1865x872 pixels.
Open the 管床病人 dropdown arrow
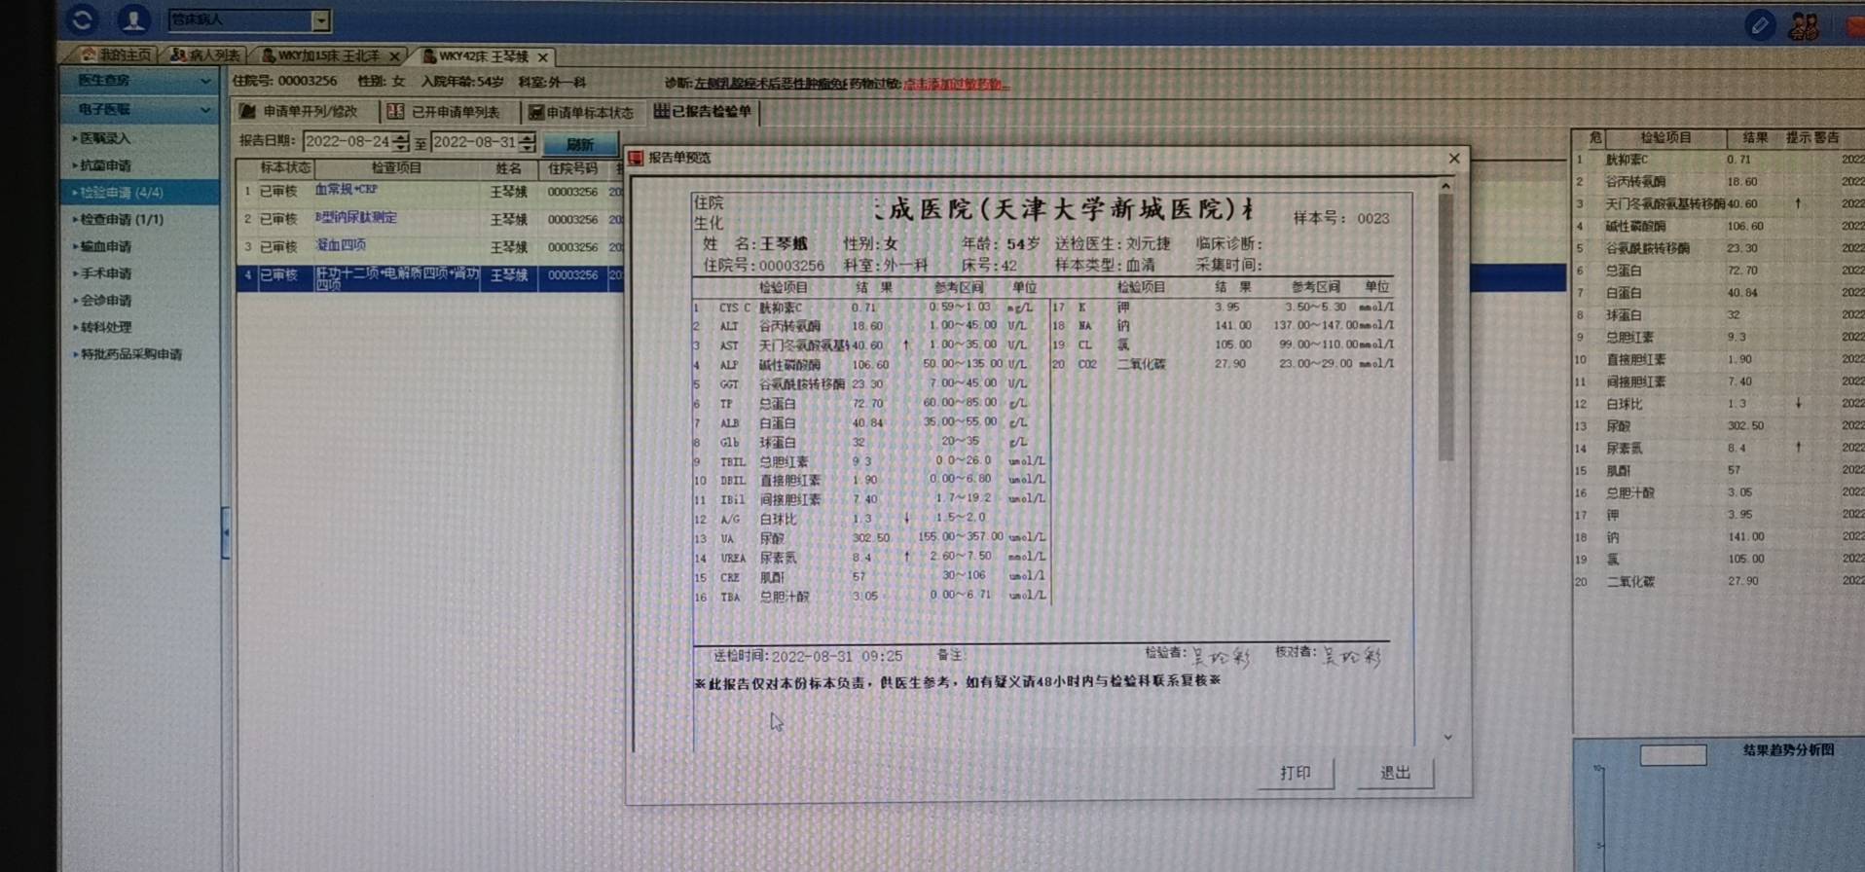(320, 20)
